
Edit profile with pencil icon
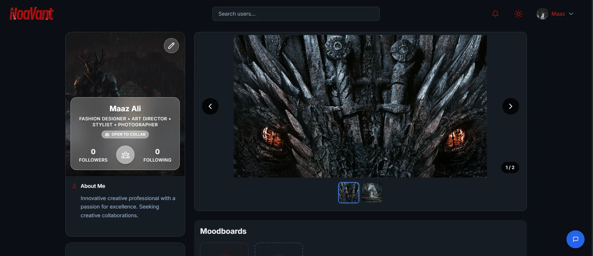[171, 46]
